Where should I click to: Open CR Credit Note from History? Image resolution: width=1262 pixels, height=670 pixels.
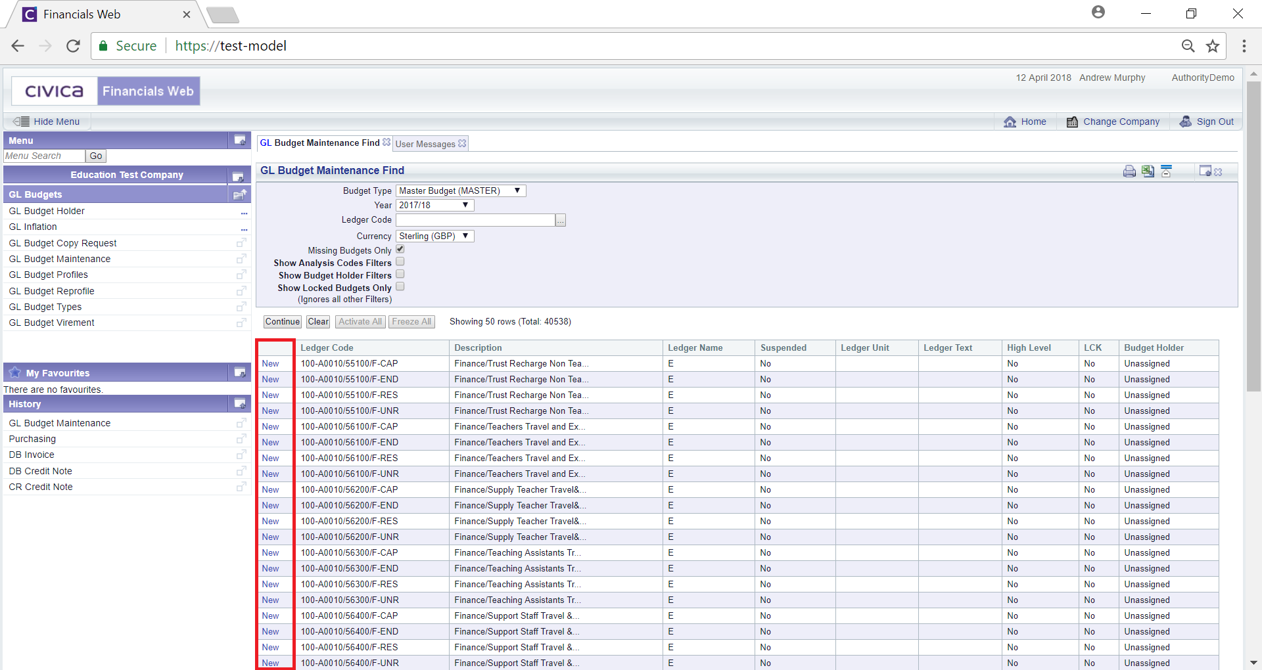[x=41, y=487]
